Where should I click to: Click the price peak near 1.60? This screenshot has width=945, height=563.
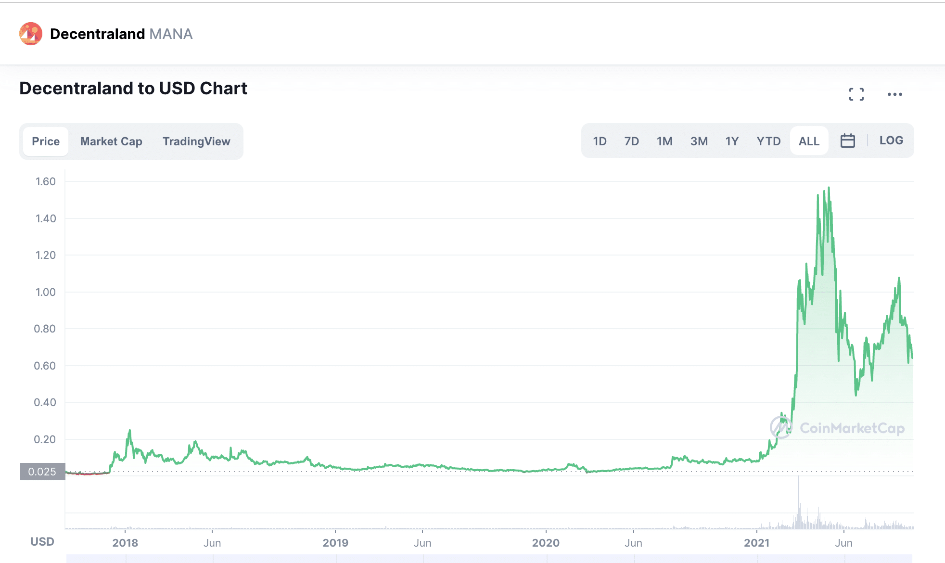point(829,188)
